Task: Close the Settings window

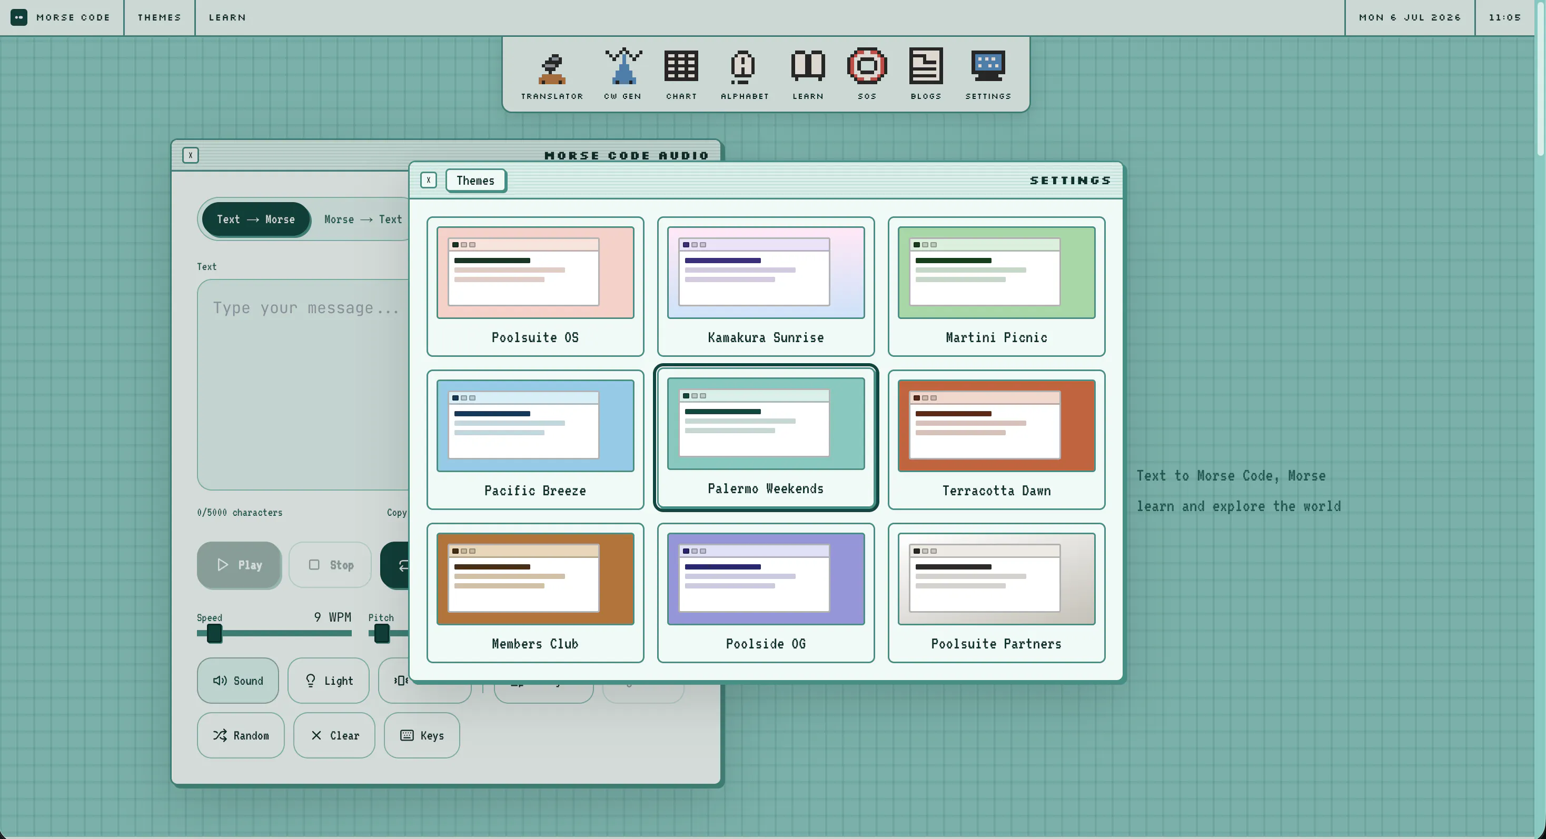Action: point(429,180)
